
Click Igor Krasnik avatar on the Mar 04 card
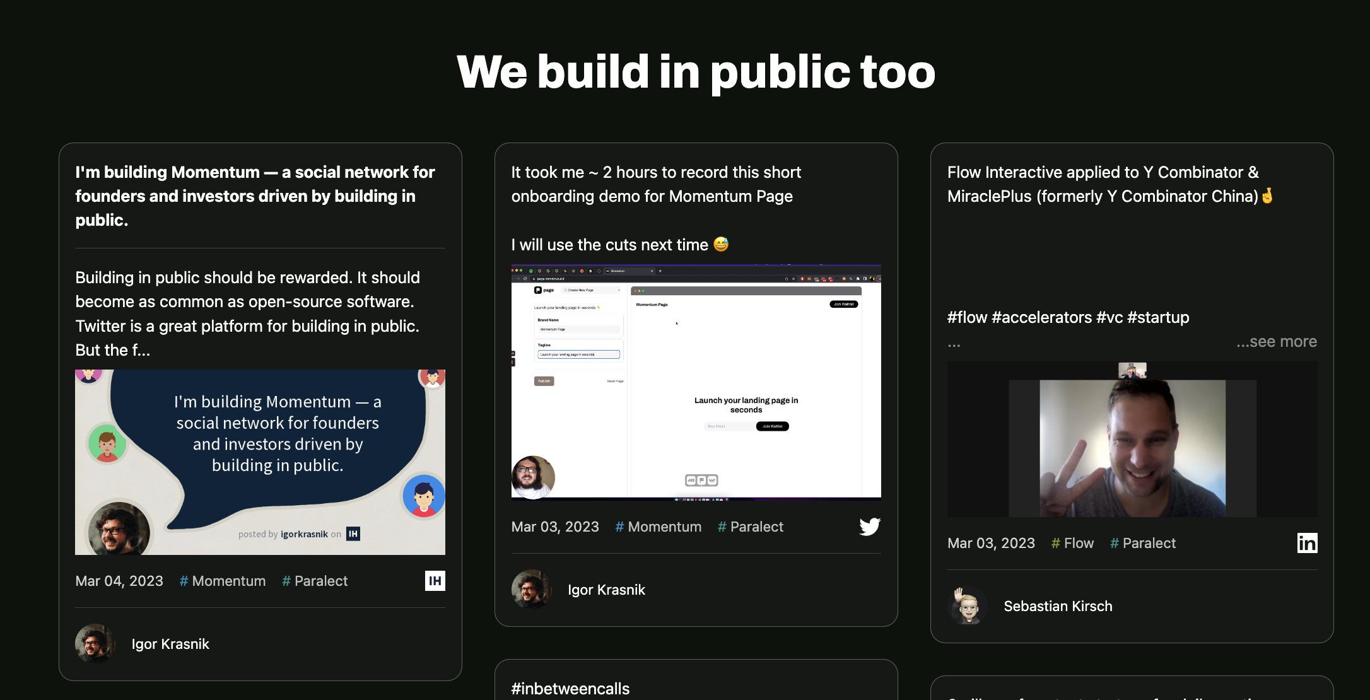click(95, 644)
